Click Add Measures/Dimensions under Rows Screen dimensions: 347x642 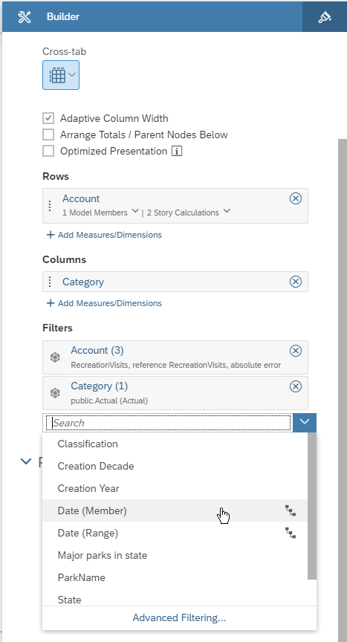click(x=104, y=235)
